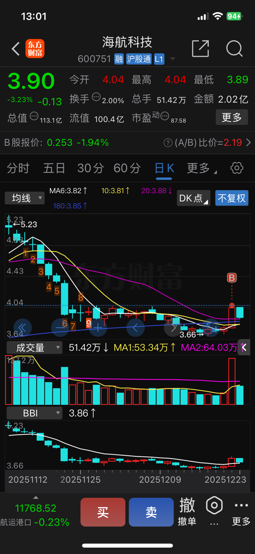Tap the single-left arrow chart button
Image resolution: width=255 pixels, height=554 pixels.
[135, 327]
